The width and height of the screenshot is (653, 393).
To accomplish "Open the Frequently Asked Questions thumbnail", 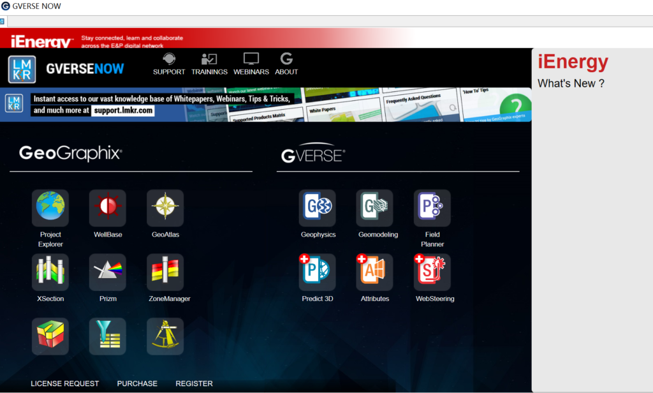I will tap(421, 105).
